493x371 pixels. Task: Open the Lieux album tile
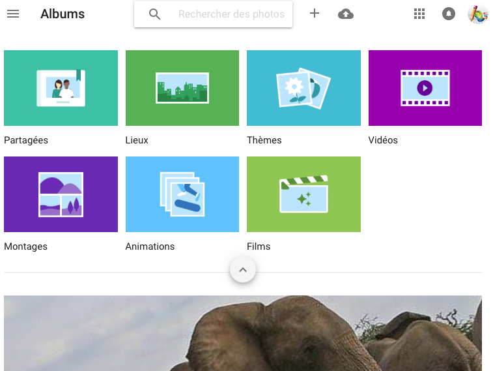[182, 88]
